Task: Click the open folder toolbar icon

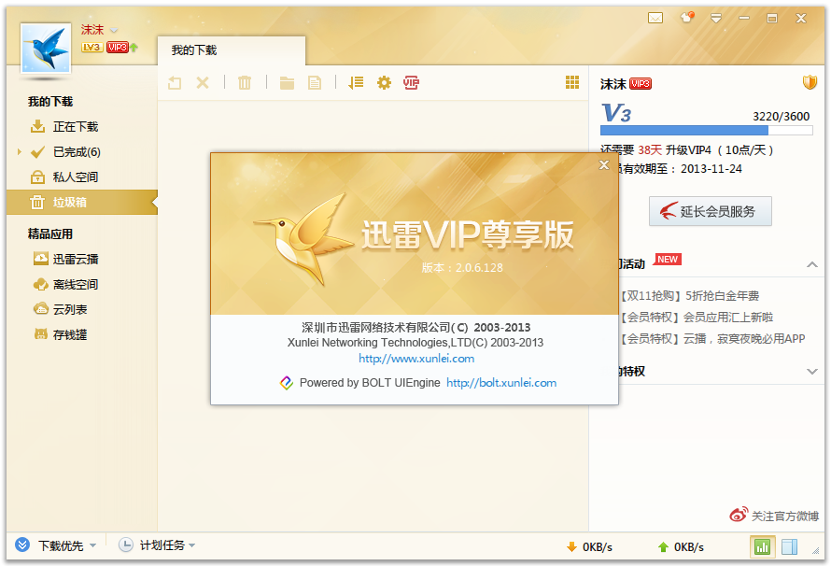Action: 287,83
